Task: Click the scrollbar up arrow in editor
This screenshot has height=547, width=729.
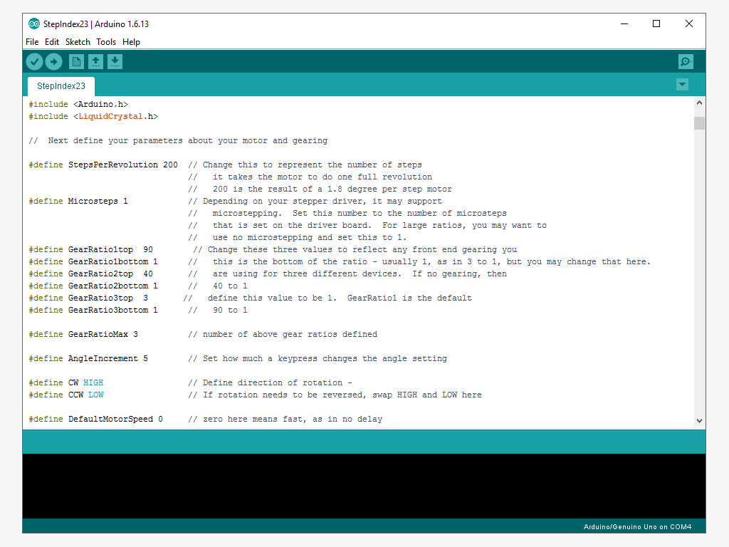Action: click(699, 103)
